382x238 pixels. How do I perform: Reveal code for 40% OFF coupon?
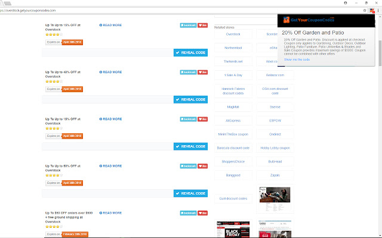[190, 99]
